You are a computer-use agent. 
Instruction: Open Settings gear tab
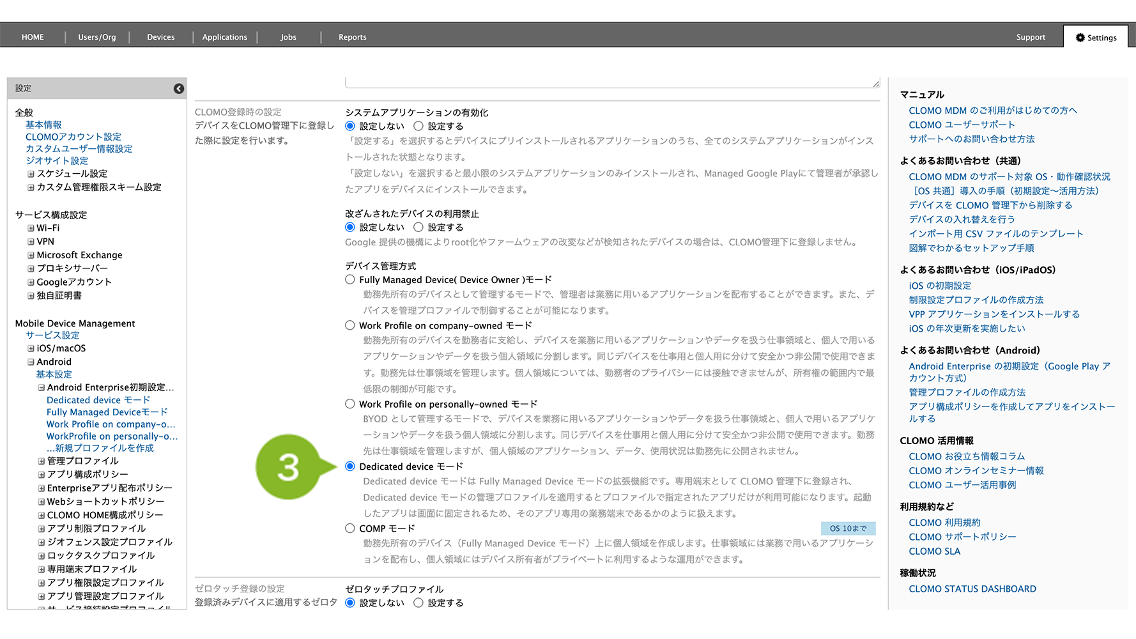(x=1096, y=38)
